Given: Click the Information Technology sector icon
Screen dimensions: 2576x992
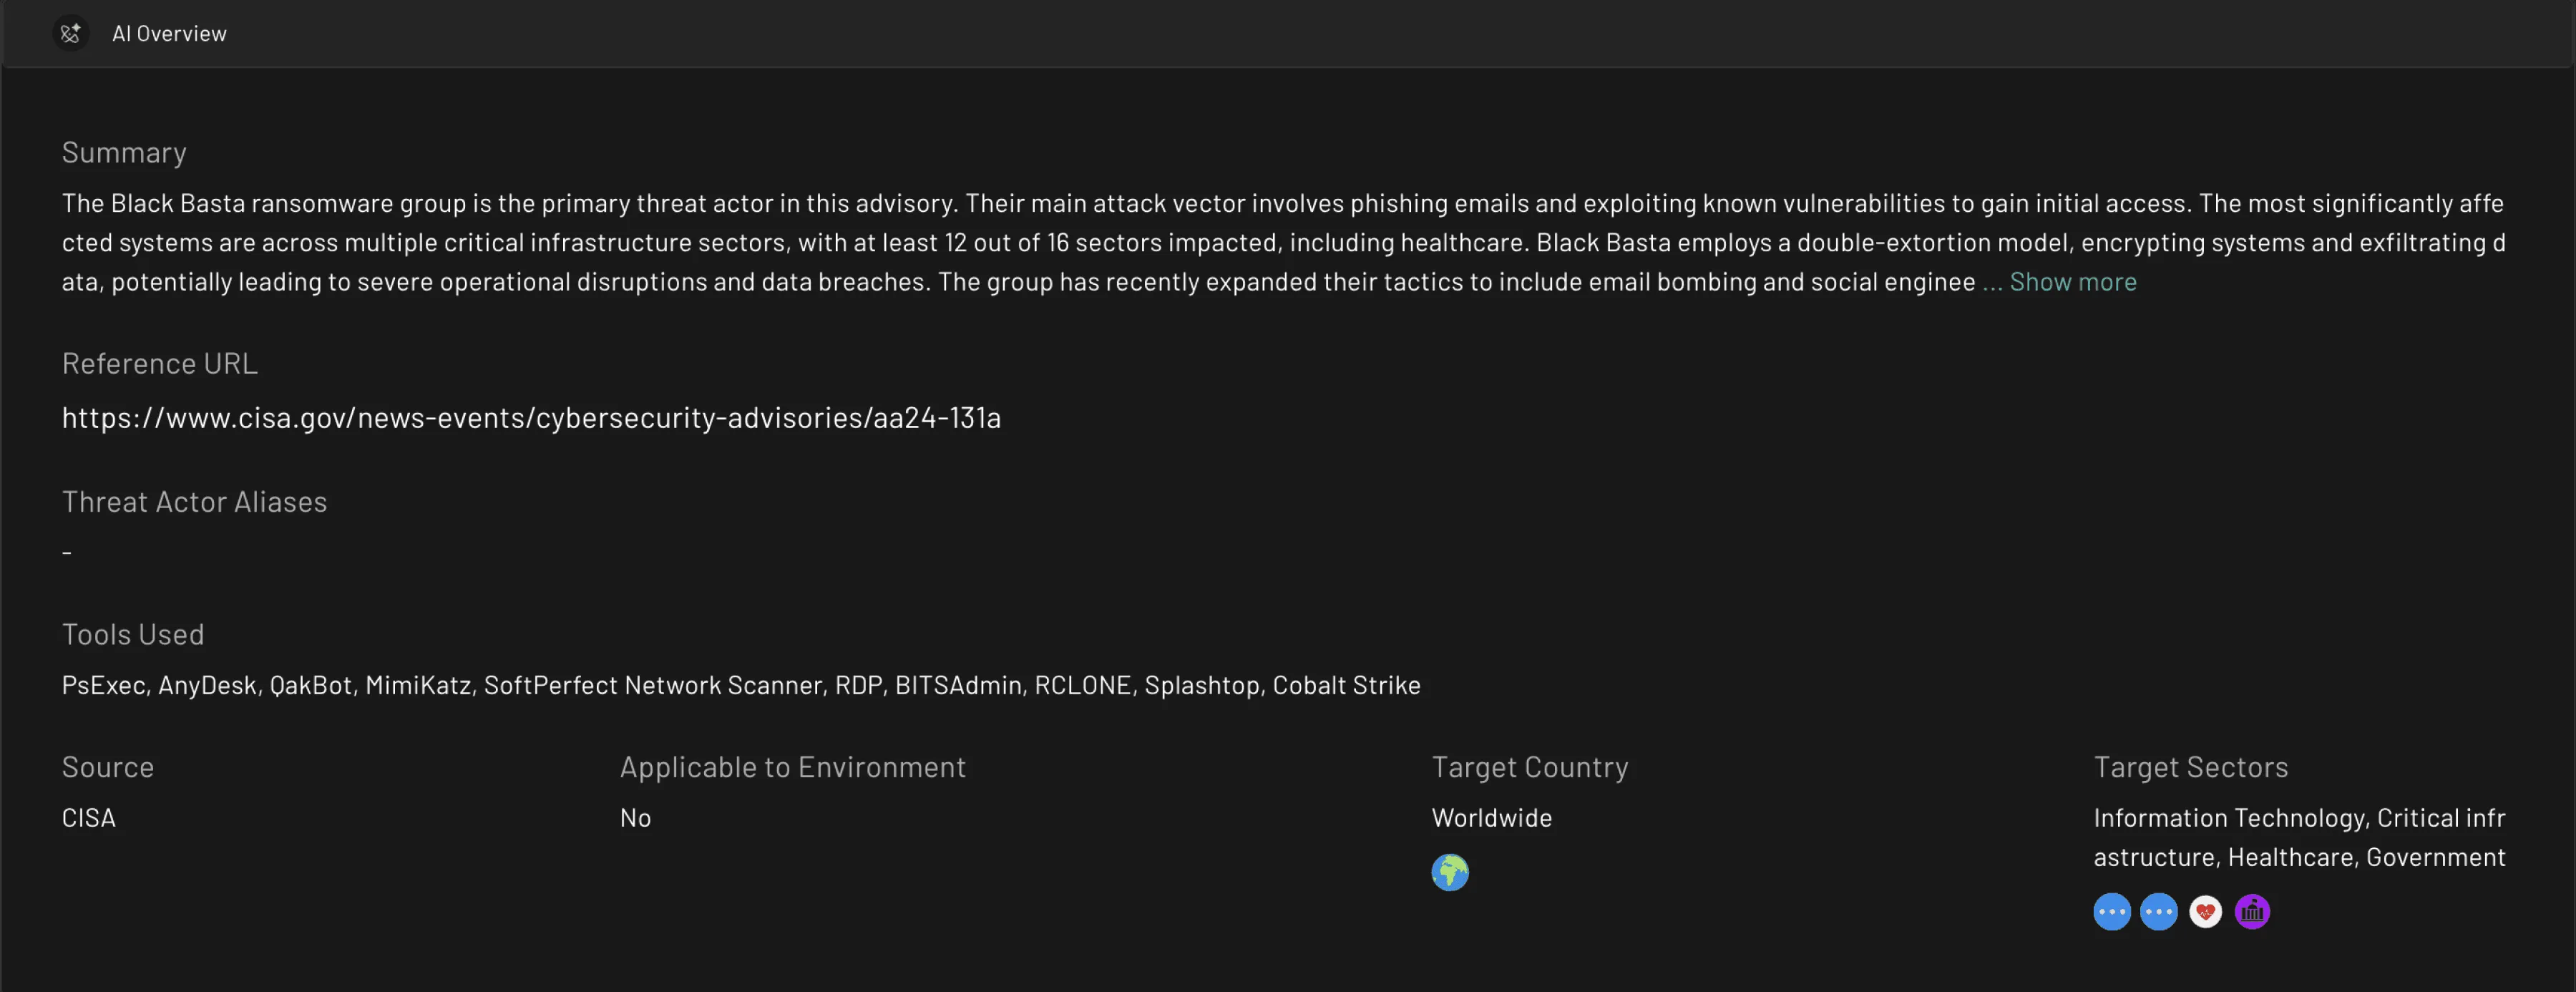Looking at the screenshot, I should click(x=2112, y=911).
